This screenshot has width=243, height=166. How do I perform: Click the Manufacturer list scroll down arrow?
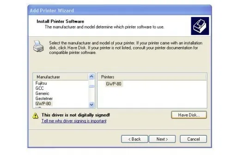(91, 105)
